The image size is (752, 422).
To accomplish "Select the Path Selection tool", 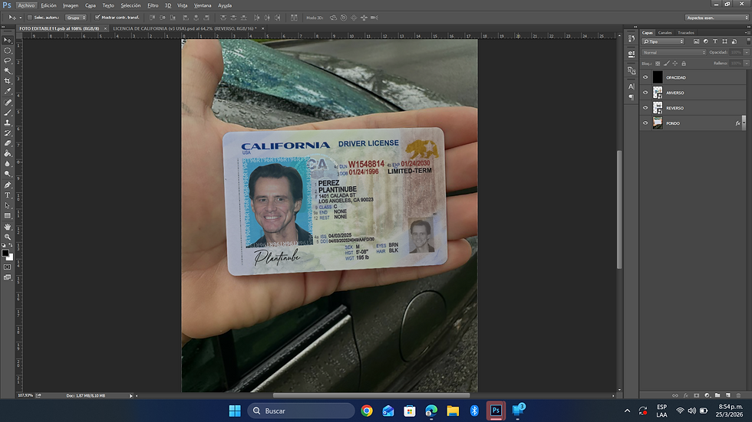I will pyautogui.click(x=7, y=205).
